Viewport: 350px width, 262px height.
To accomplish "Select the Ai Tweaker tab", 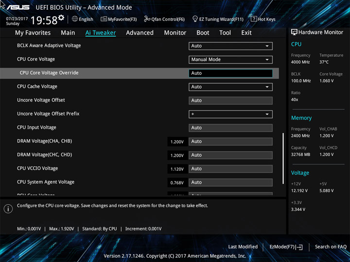I will (101, 33).
